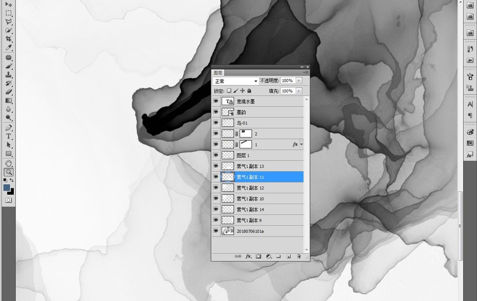Hide the 雾气1 副本 11 layer
The width and height of the screenshot is (477, 301).
tap(216, 177)
